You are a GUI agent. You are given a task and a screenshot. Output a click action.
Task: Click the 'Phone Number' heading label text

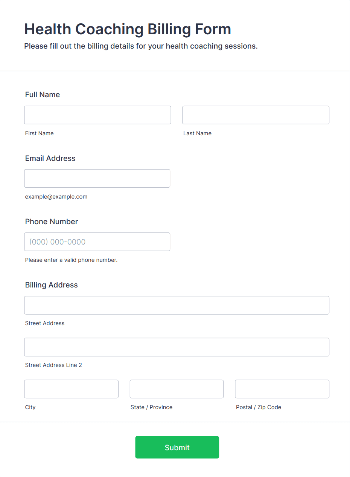(52, 222)
